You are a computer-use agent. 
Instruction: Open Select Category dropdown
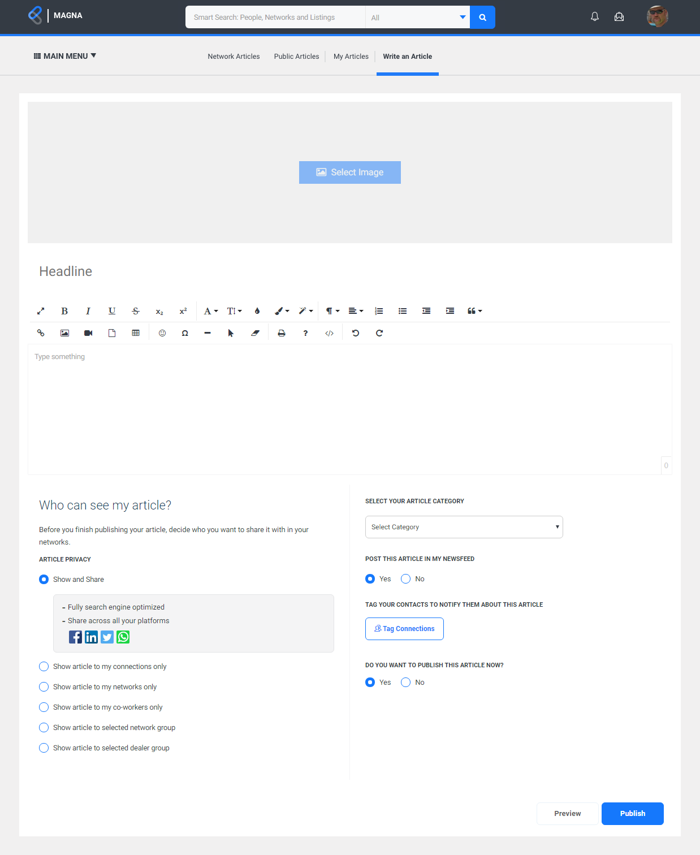pos(464,527)
